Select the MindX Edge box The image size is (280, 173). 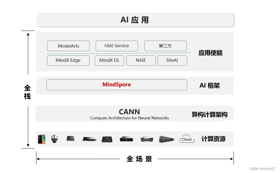pos(68,60)
